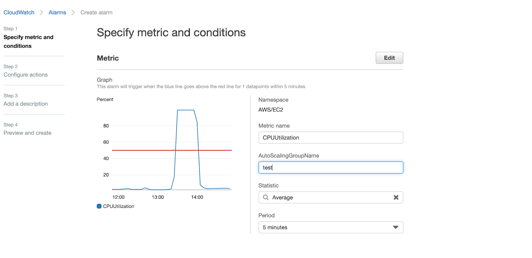This screenshot has height=258, width=532.
Task: Jump to Step 4 Preview and create
Action: tap(27, 133)
